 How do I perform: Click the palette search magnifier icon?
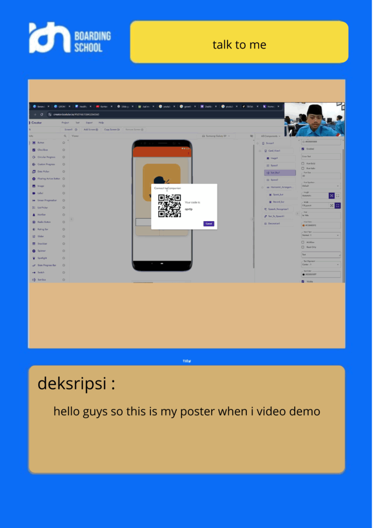coord(64,136)
